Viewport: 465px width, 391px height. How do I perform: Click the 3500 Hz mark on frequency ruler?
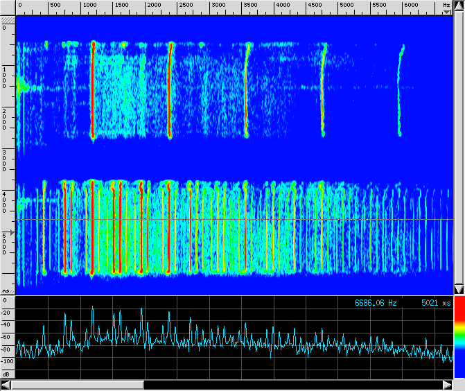(x=249, y=6)
